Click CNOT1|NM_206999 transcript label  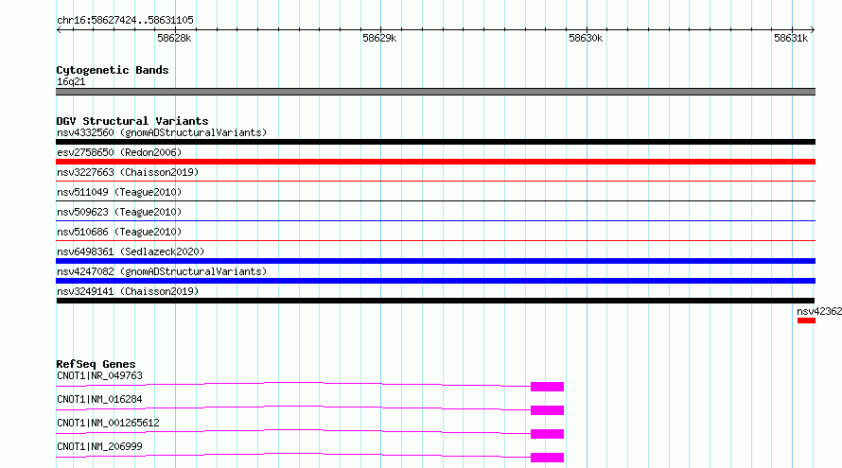(x=99, y=446)
